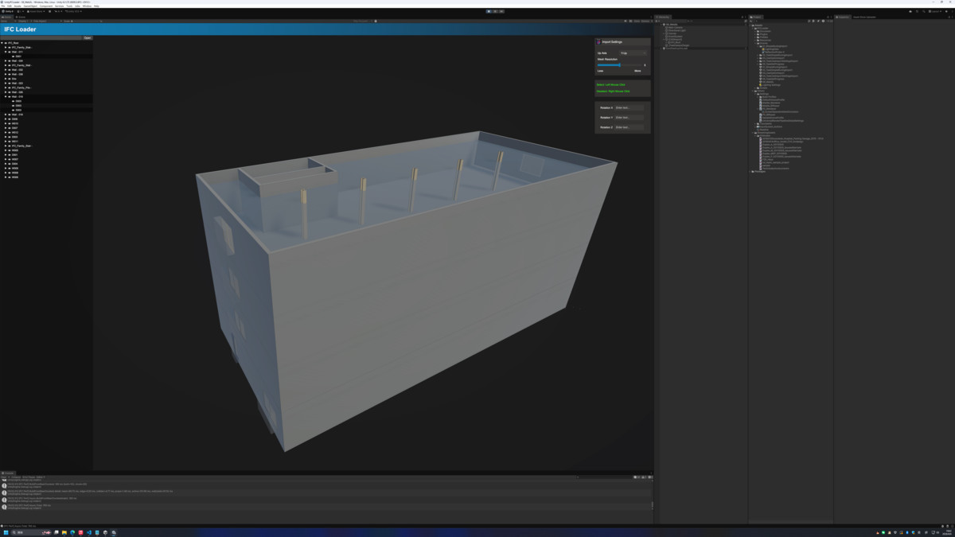Image resolution: width=955 pixels, height=537 pixels.
Task: Select the Wall -034 tree row
Action: pyautogui.click(x=46, y=60)
